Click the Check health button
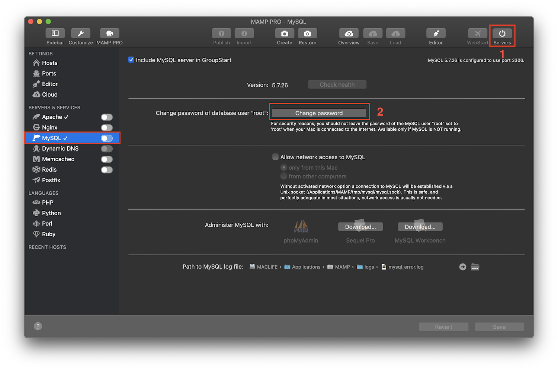This screenshot has width=558, height=370. pyautogui.click(x=337, y=84)
